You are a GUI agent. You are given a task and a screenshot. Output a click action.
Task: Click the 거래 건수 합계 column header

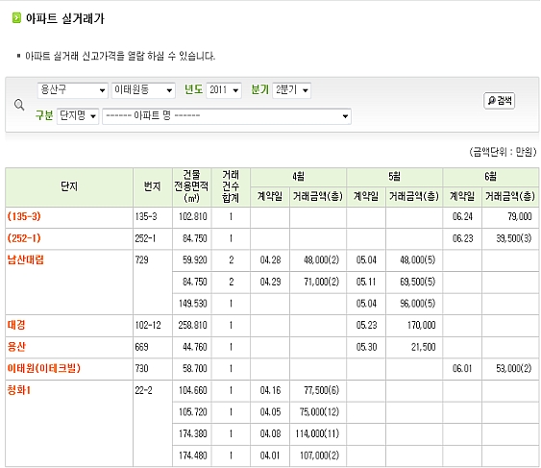click(231, 187)
